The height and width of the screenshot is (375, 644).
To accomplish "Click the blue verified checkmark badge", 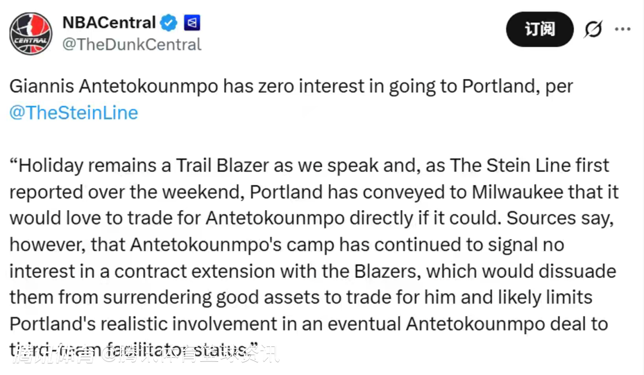I will click(x=169, y=23).
